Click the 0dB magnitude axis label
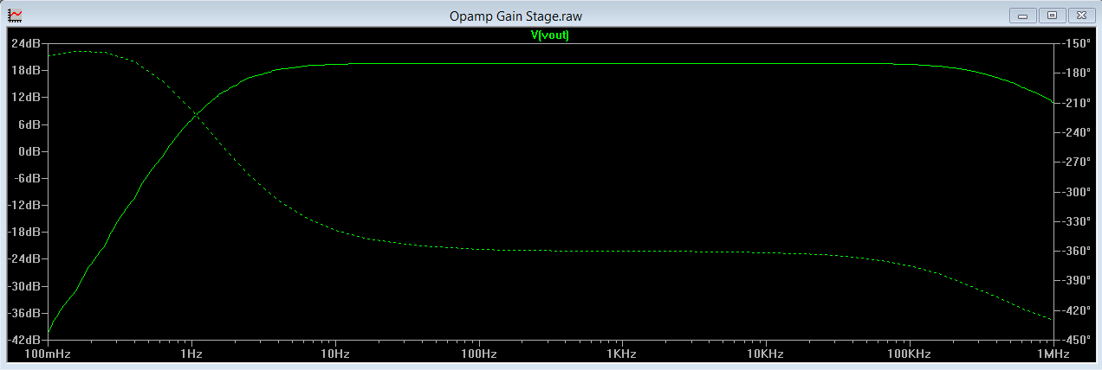 click(29, 151)
